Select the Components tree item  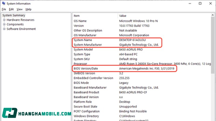(x=15, y=24)
